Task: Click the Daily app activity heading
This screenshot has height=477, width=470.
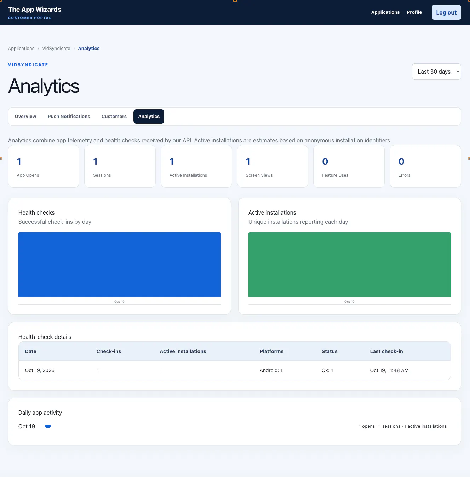Action: pos(40,413)
